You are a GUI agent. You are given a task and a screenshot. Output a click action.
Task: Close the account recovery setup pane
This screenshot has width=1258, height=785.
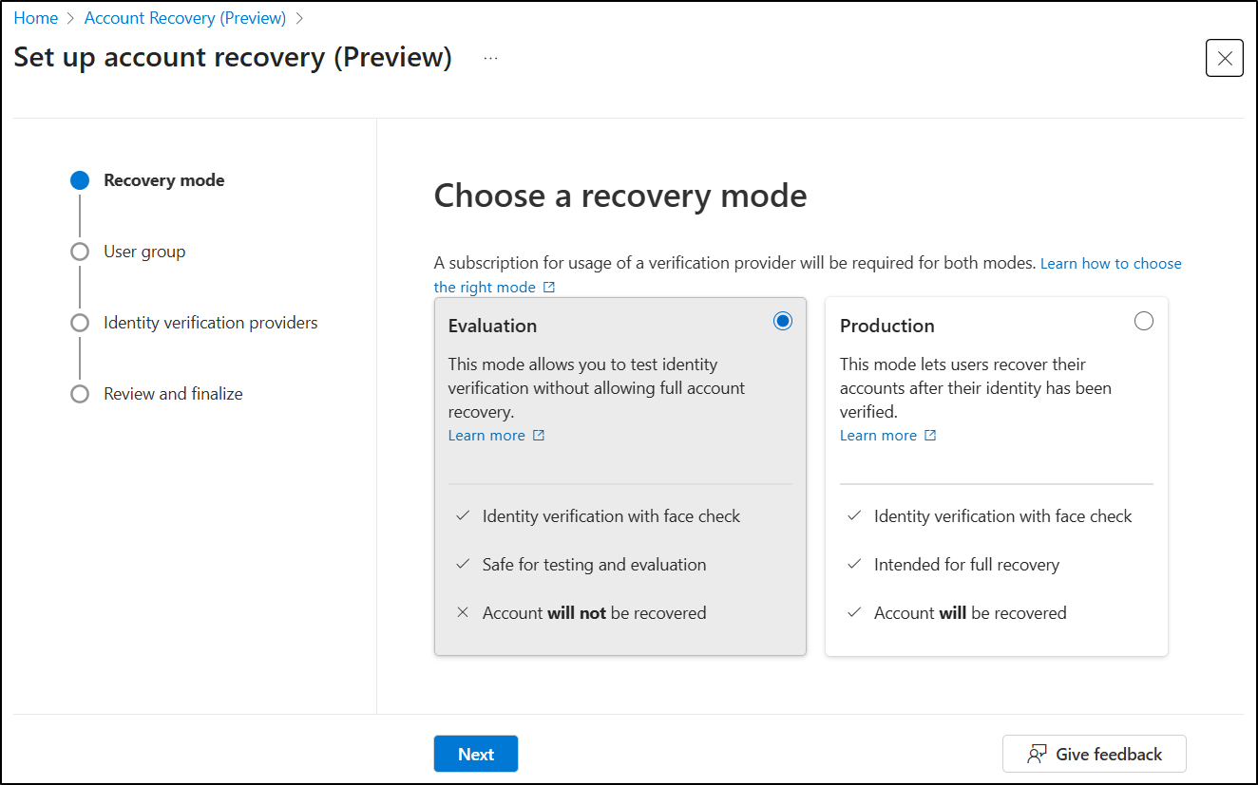click(1224, 58)
